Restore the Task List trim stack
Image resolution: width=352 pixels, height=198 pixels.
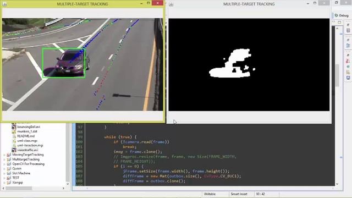click(348, 25)
